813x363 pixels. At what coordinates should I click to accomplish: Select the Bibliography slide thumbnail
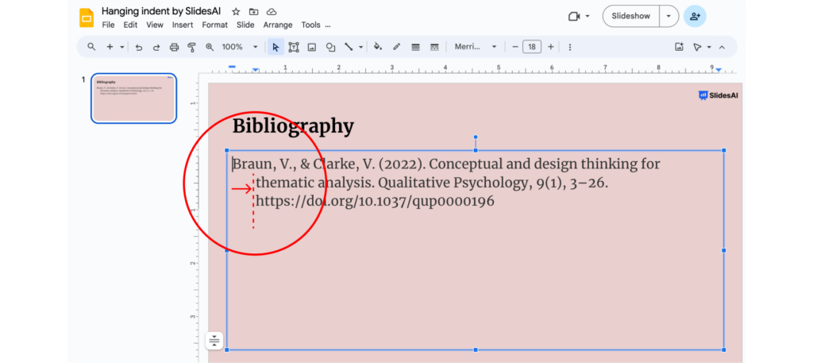coord(134,98)
